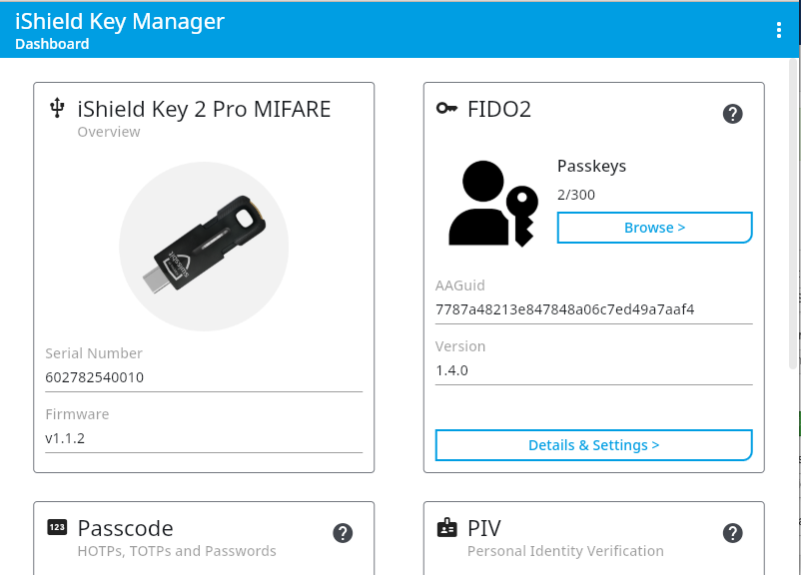Image resolution: width=801 pixels, height=575 pixels.
Task: Click the Passcode 123 icon
Action: [x=57, y=527]
